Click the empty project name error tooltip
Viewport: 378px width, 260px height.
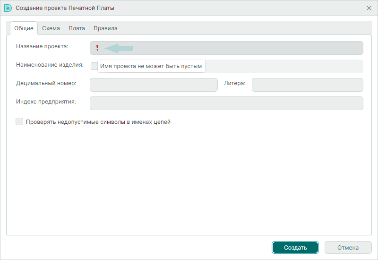[151, 67]
